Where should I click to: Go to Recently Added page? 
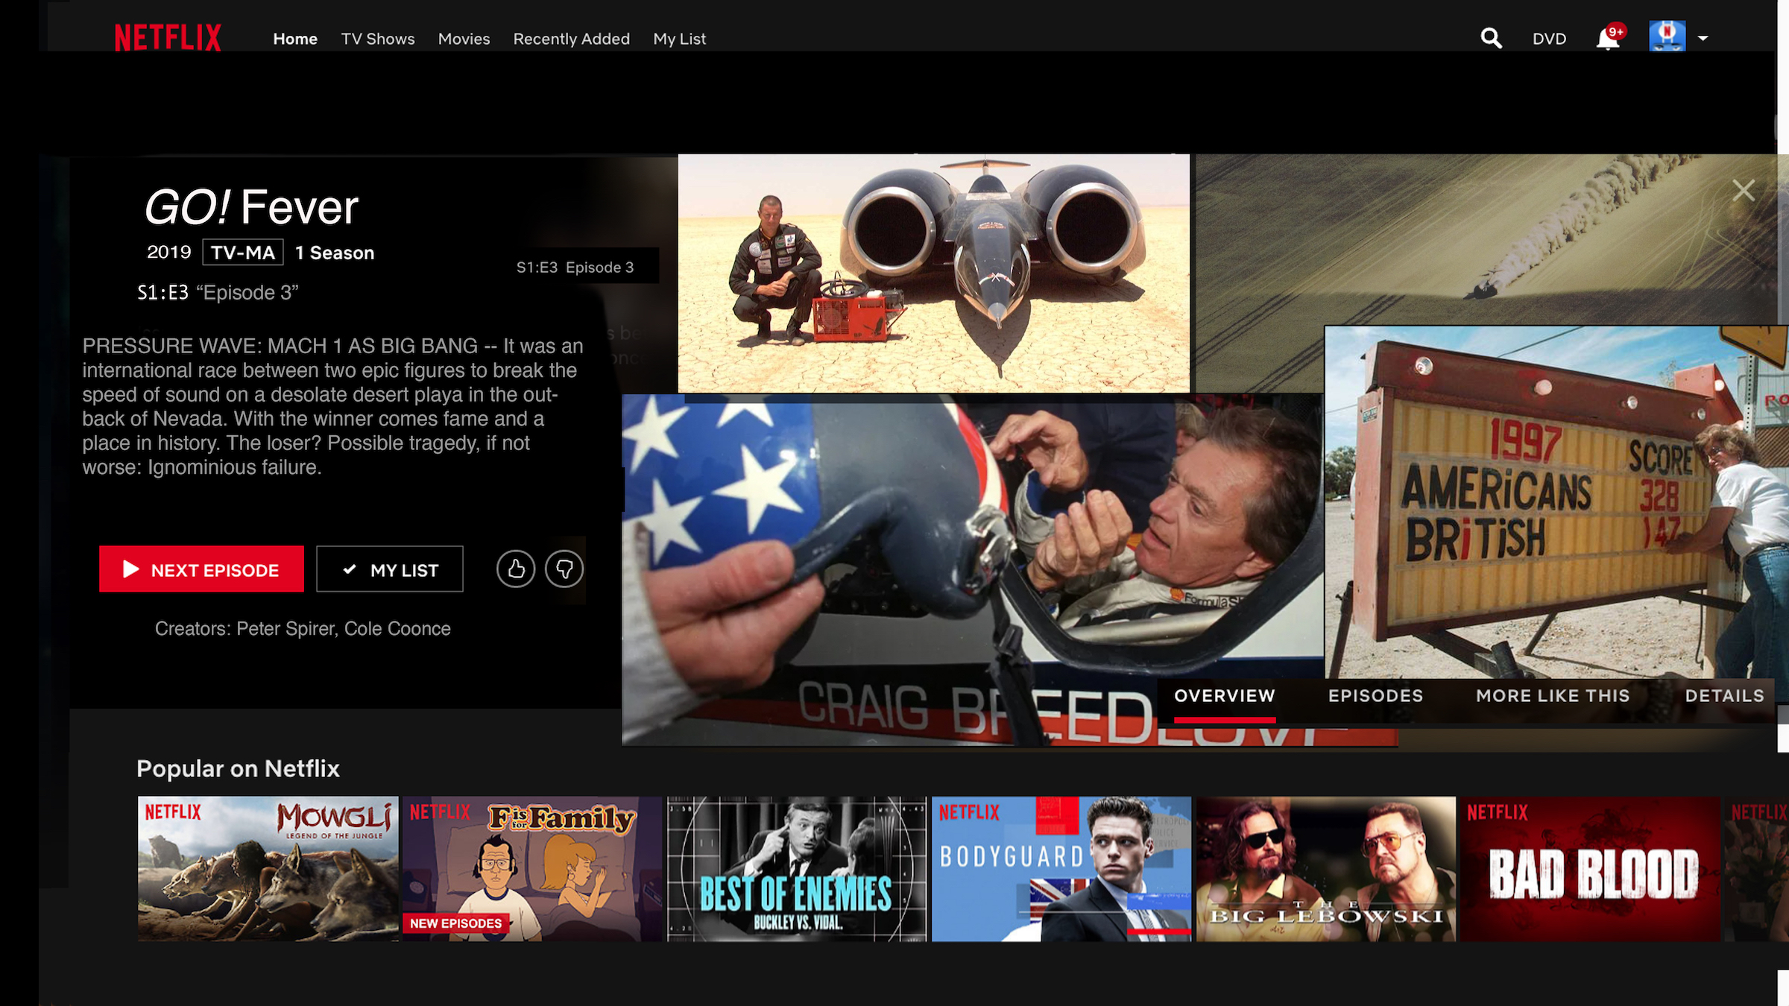coord(571,39)
